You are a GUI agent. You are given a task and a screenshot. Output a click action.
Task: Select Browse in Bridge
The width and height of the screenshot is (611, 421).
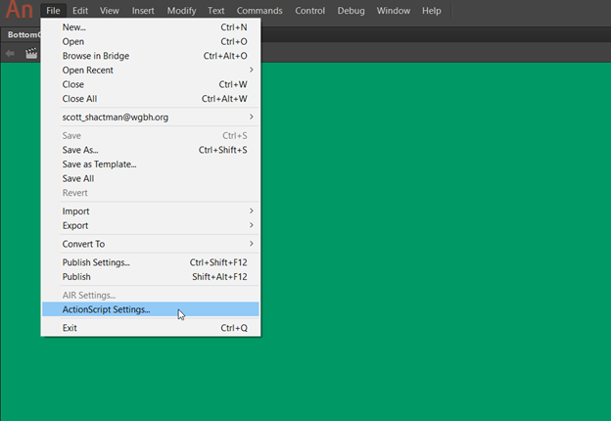point(151,56)
